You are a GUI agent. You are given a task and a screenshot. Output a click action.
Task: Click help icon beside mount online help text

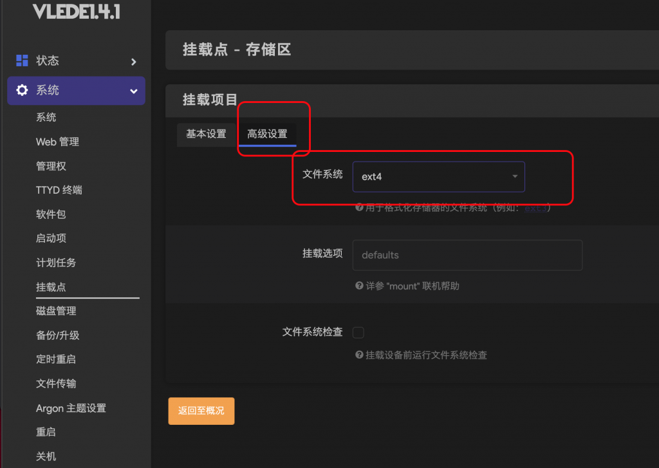[359, 286]
